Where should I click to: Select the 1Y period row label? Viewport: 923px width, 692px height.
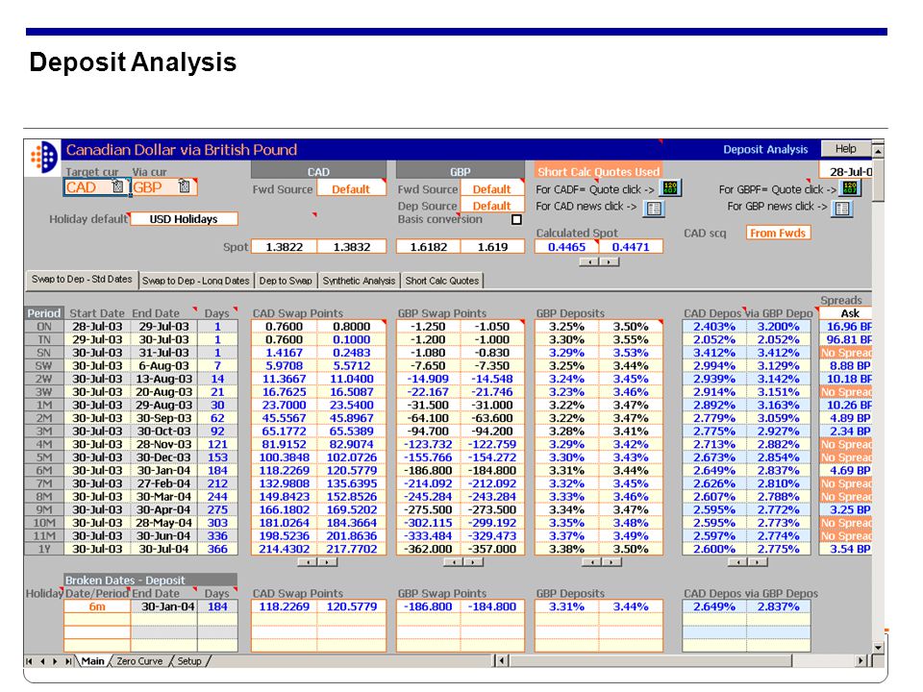[44, 549]
